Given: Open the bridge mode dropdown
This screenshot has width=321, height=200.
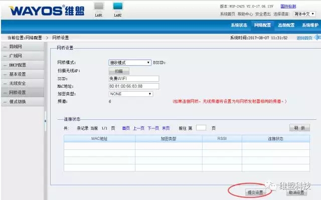Looking at the screenshot, I should [130, 63].
